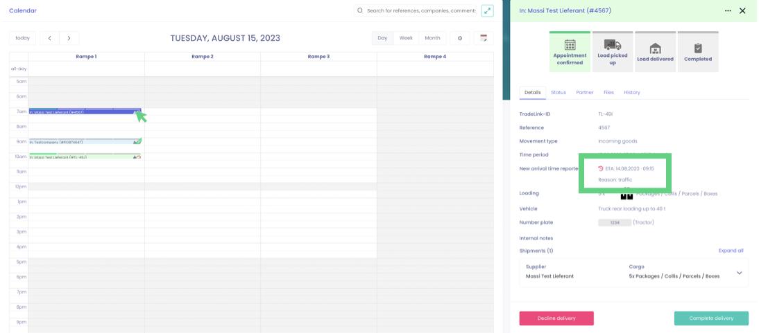
Task: Open the History tab
Action: (631, 92)
